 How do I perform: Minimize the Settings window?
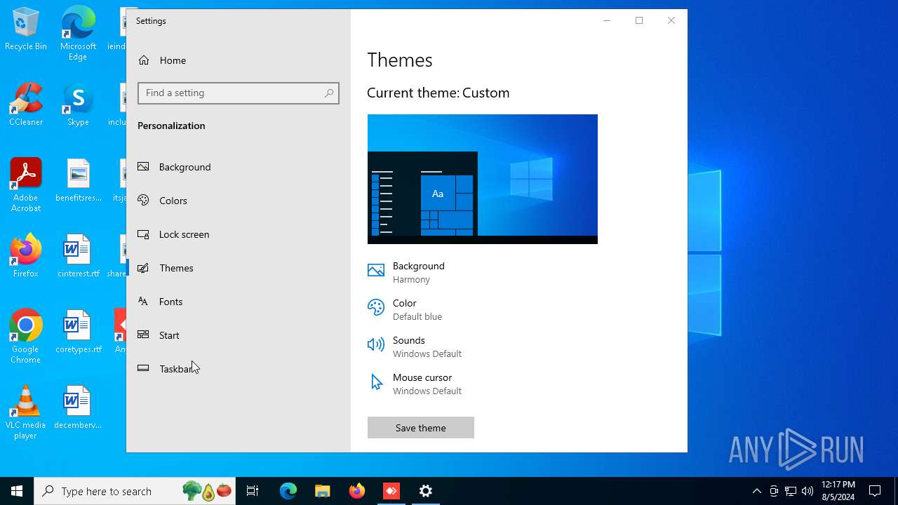(607, 21)
